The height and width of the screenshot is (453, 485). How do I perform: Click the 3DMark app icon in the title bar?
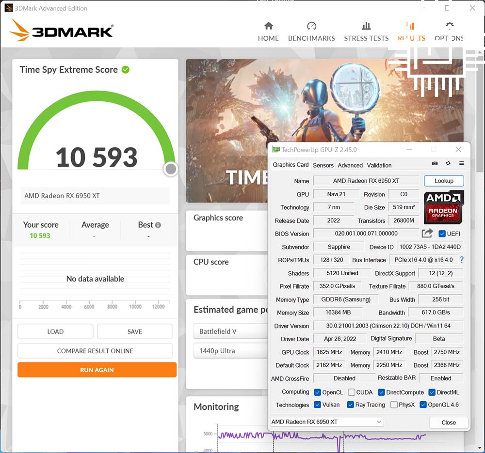click(9, 8)
